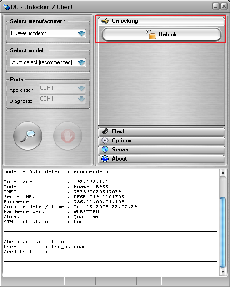Expand the Diagnostic port COM1 dropdown
The width and height of the screenshot is (230, 287).
(62, 99)
